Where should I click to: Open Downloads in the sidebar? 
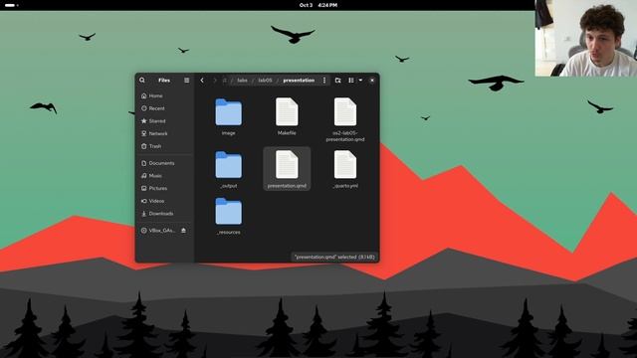tap(164, 214)
